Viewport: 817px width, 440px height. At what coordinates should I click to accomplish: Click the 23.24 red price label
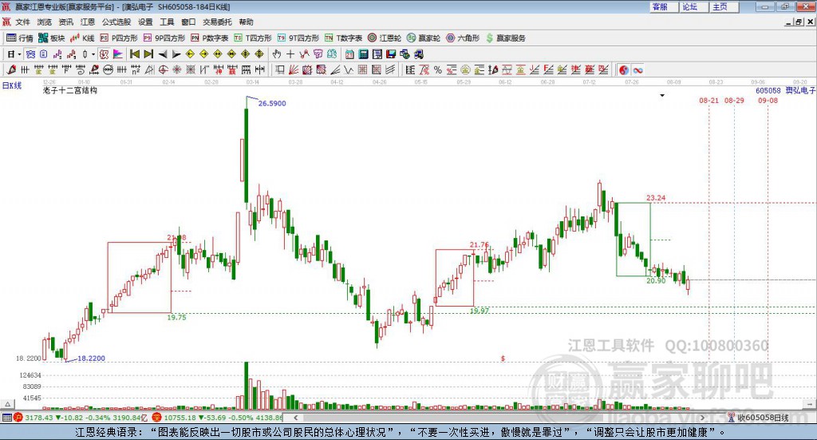656,197
